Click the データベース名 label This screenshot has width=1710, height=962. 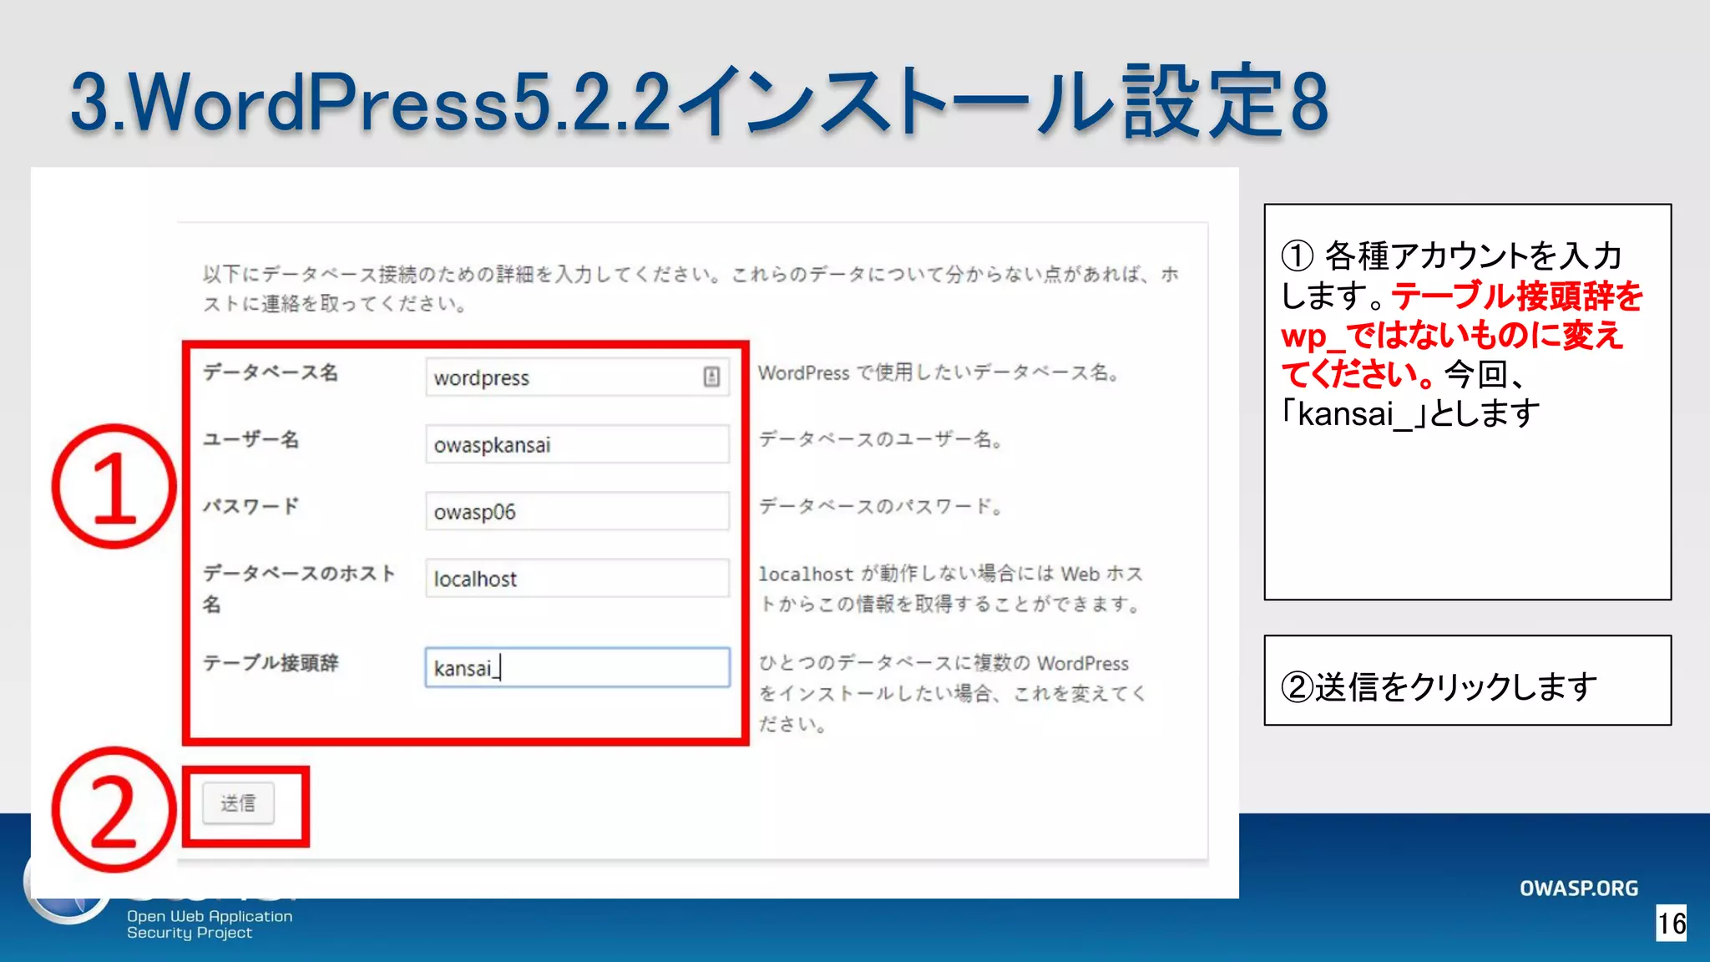pos(271,372)
